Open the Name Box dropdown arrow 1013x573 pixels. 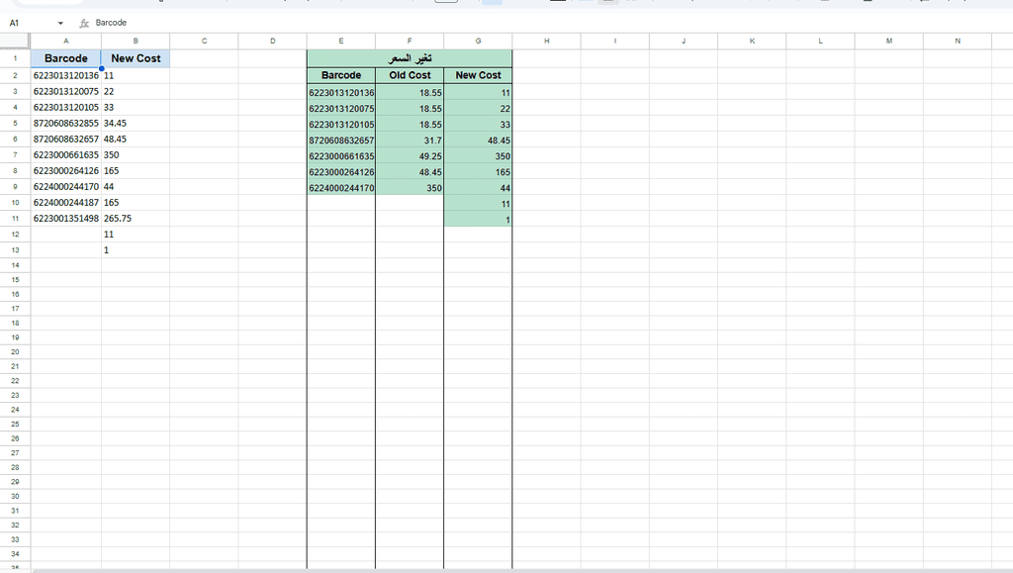tap(60, 23)
